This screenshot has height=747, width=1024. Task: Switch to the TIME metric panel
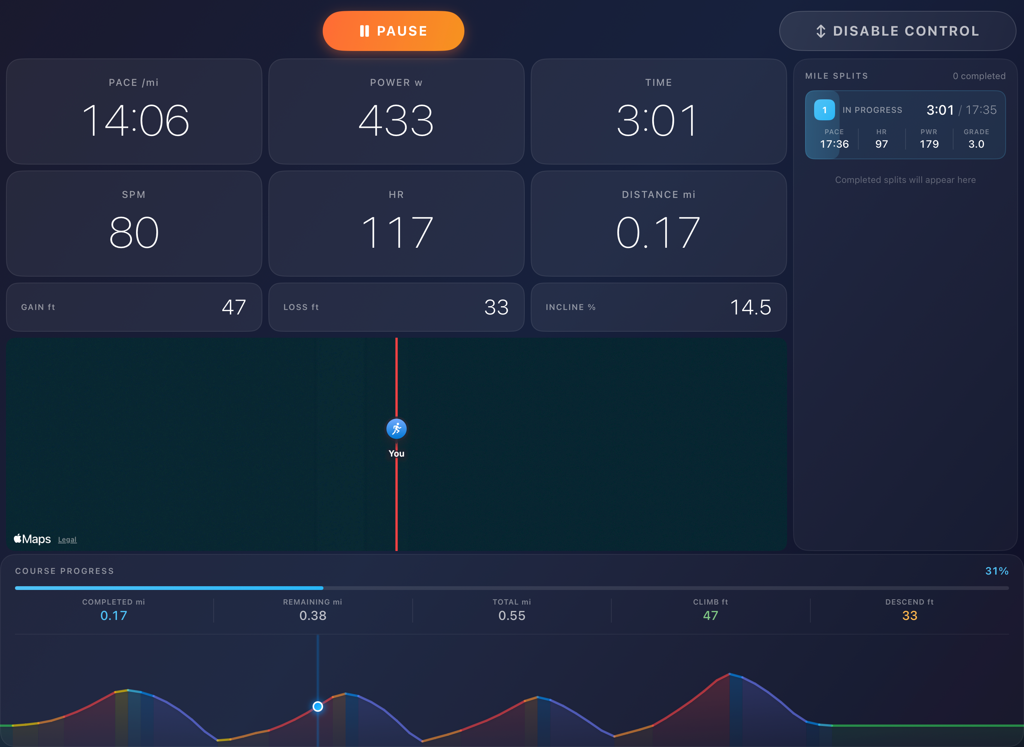658,112
